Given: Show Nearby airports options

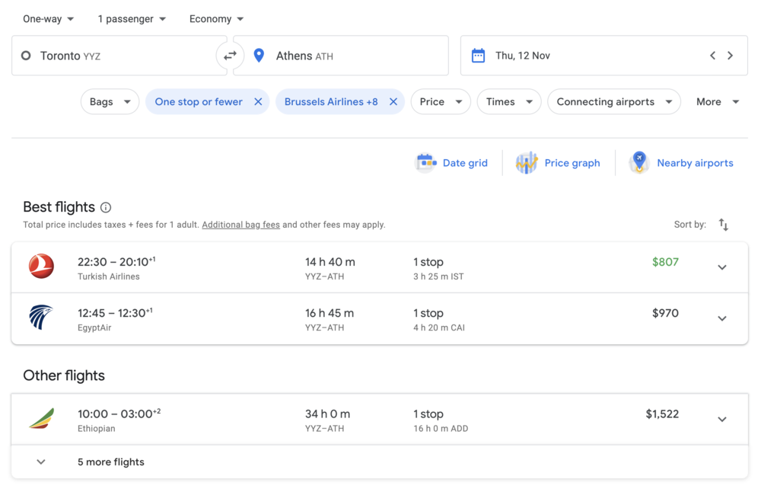Looking at the screenshot, I should click(681, 163).
